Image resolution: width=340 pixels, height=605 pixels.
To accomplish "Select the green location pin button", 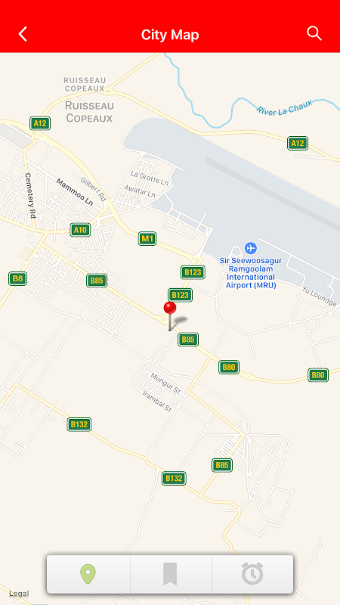I will [88, 574].
